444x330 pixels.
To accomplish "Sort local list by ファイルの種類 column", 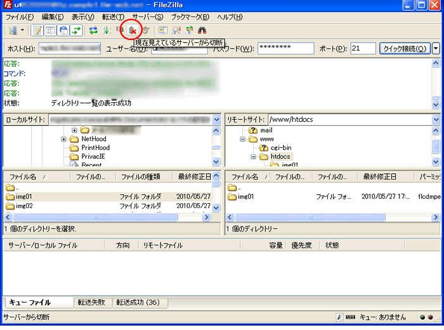I will tap(145, 177).
